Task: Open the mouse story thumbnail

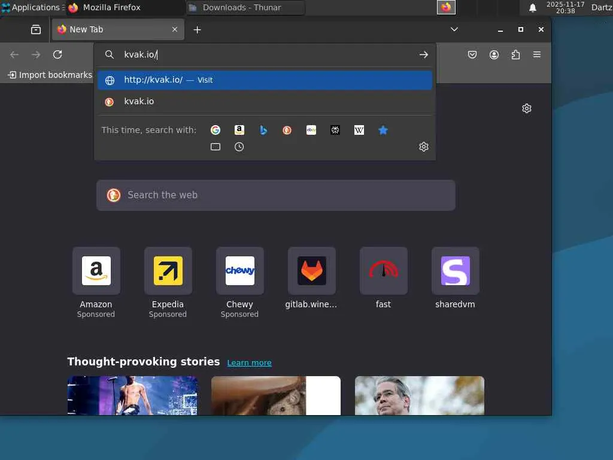Action: click(x=276, y=395)
